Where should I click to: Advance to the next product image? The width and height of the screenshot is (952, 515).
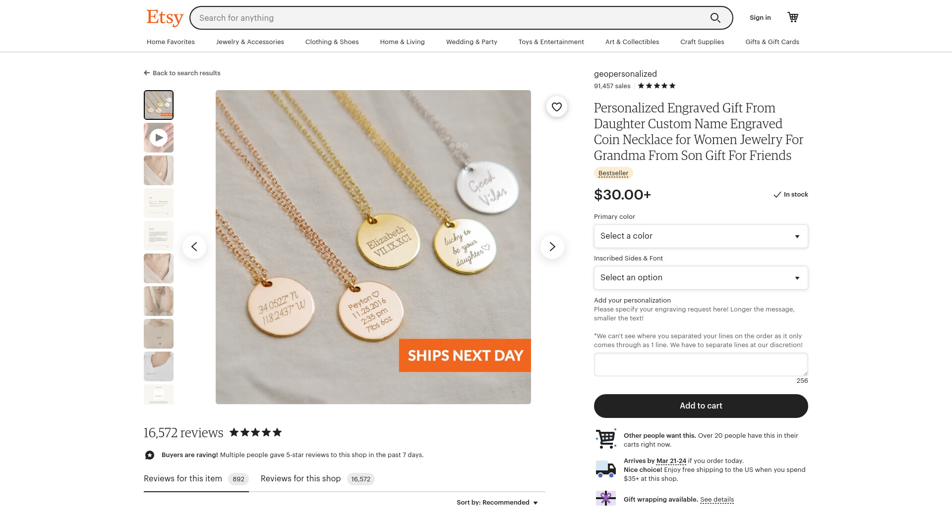tap(552, 247)
